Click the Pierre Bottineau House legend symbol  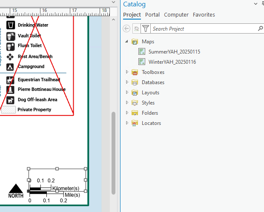coord(10,90)
